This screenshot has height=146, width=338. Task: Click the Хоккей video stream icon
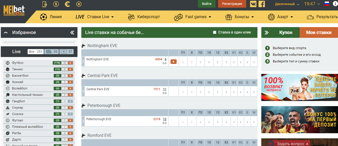pos(70,82)
